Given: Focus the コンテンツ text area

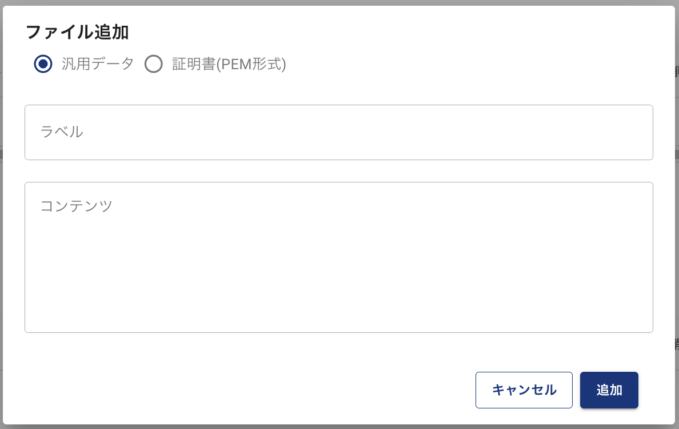Looking at the screenshot, I should [x=338, y=257].
